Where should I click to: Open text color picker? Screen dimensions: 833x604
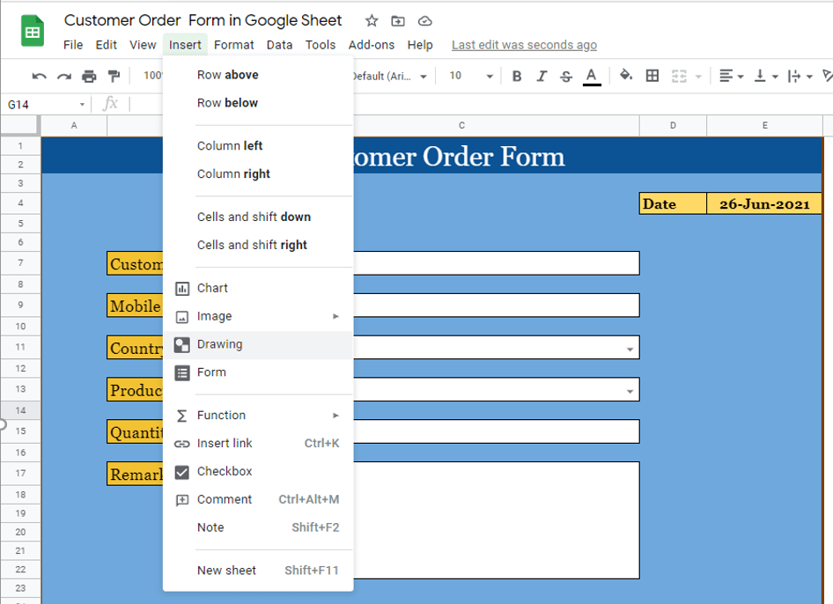coord(592,77)
